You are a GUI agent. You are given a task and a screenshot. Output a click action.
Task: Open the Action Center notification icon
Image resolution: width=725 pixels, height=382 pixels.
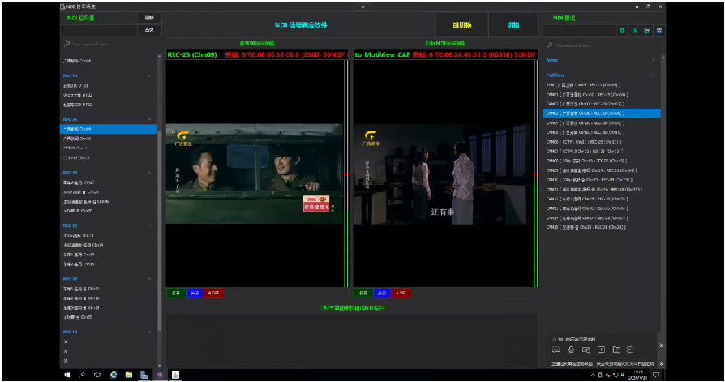click(655, 375)
